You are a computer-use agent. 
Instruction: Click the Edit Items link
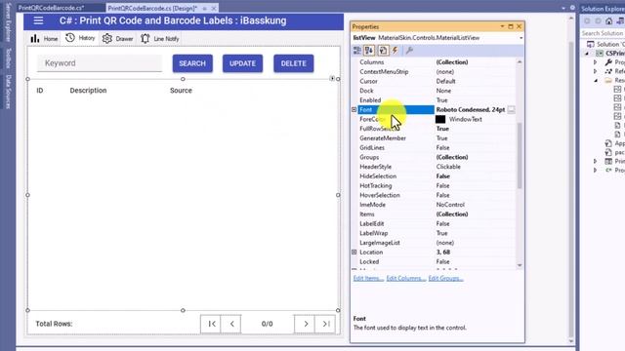tap(368, 278)
